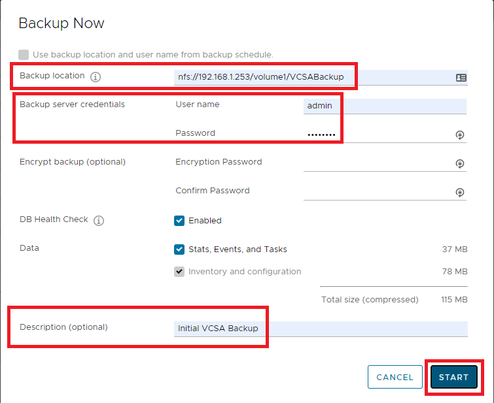494x403 pixels.
Task: Edit the Description field with Initial VCSA Backup
Action: pyautogui.click(x=321, y=329)
